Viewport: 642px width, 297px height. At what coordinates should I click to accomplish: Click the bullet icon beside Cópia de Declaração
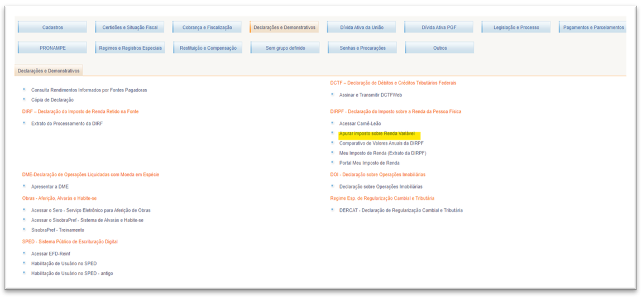pos(24,99)
